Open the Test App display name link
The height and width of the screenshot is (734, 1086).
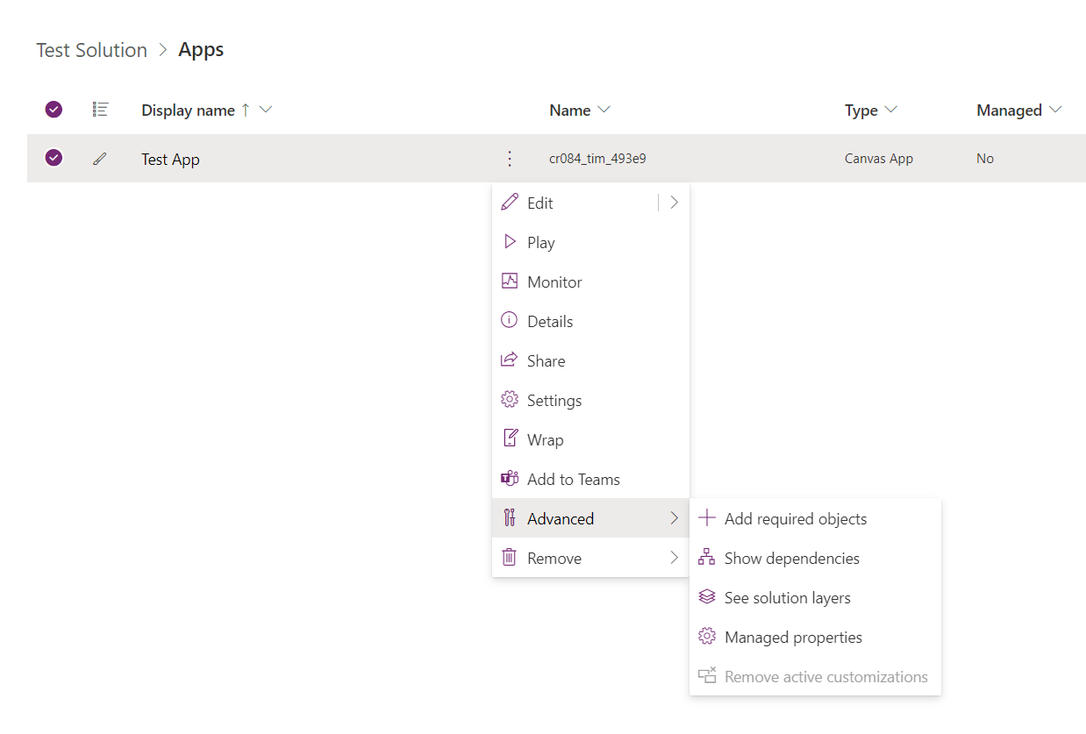(x=170, y=160)
